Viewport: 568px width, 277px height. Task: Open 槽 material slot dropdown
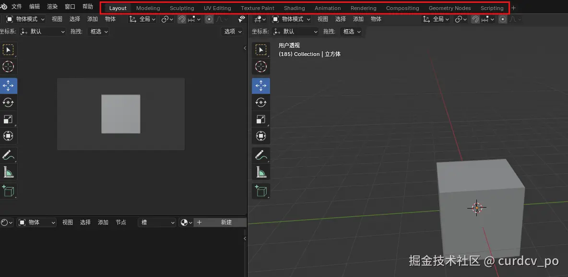pyautogui.click(x=157, y=222)
